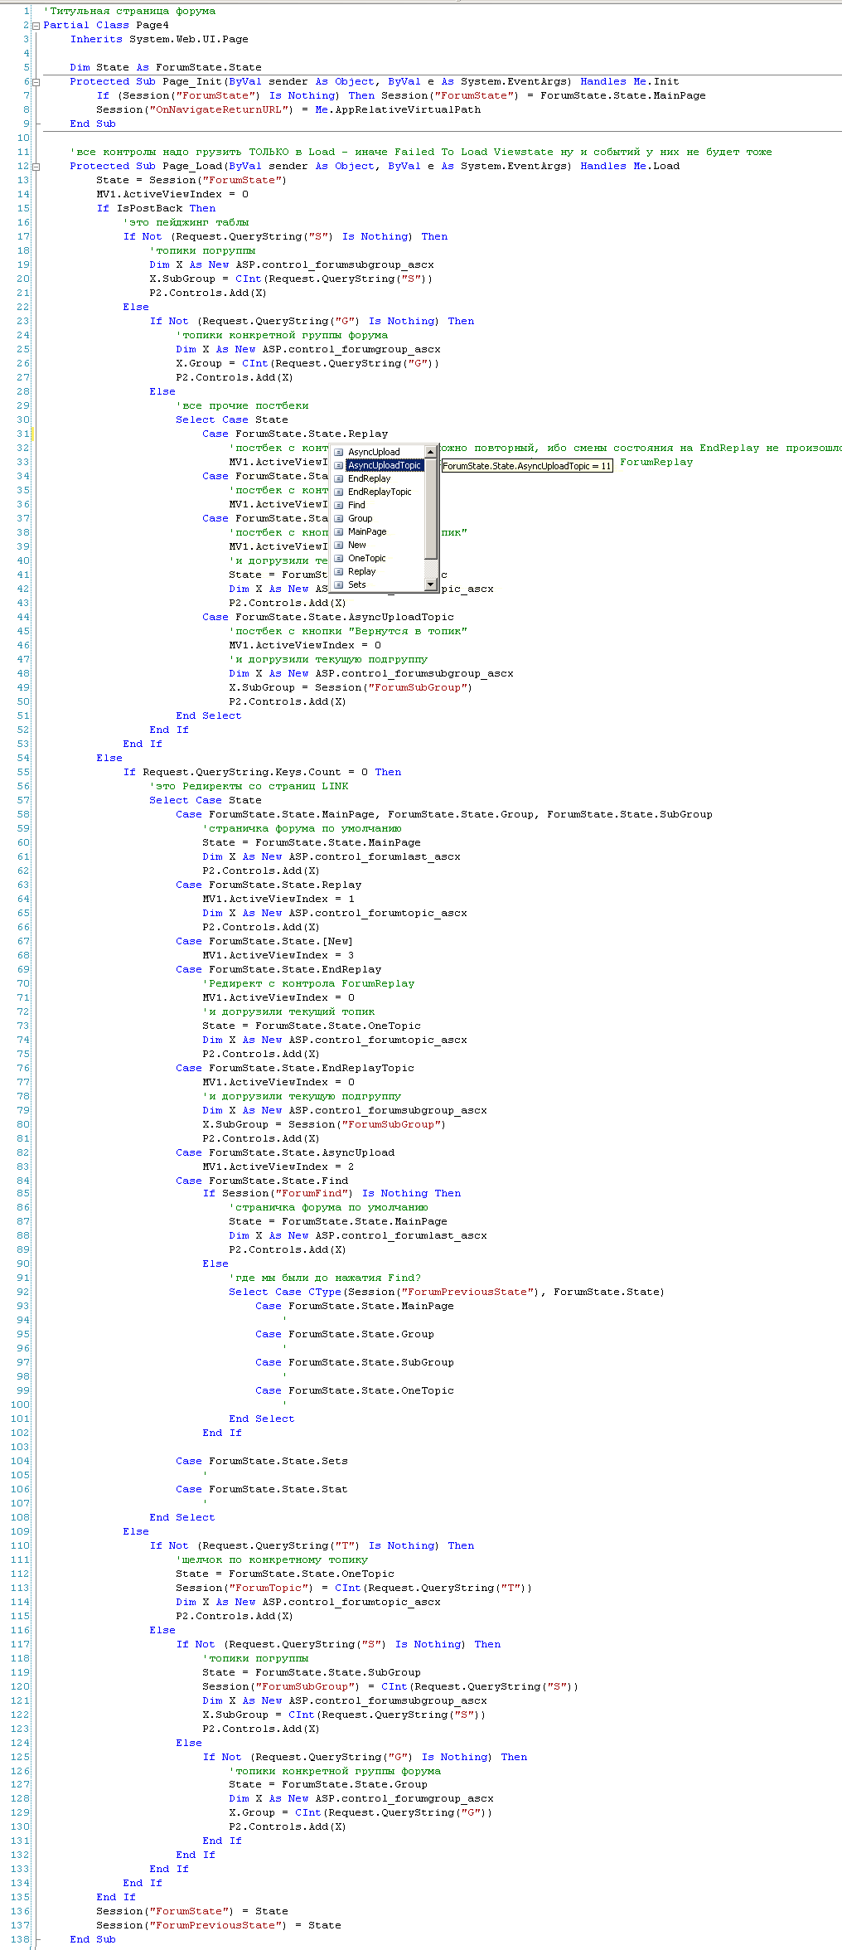Collapse the Page_Load sub outline
842x1950 pixels.
pos(36,167)
